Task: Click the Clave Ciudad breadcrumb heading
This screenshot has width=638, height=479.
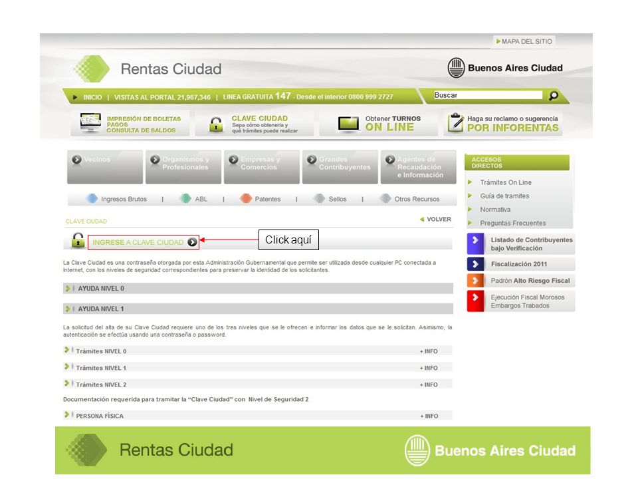Action: pos(86,221)
